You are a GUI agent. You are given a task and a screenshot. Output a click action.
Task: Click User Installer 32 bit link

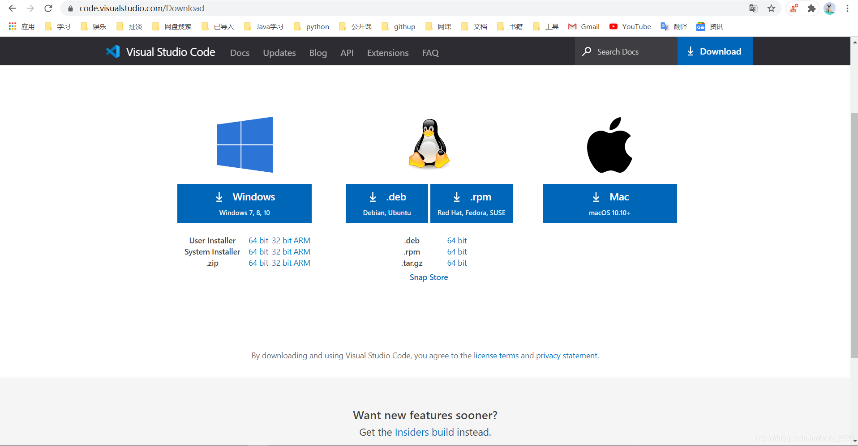click(x=282, y=241)
